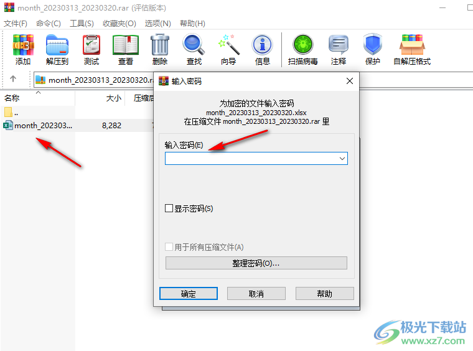Click the Test (测试) toolbar icon

click(91, 45)
